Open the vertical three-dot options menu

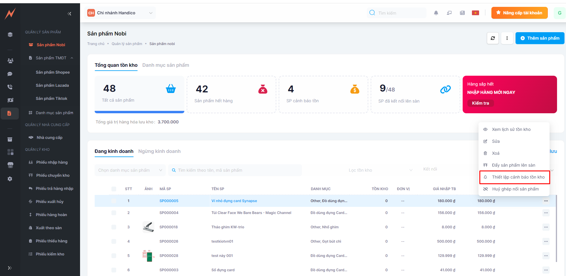click(x=507, y=38)
